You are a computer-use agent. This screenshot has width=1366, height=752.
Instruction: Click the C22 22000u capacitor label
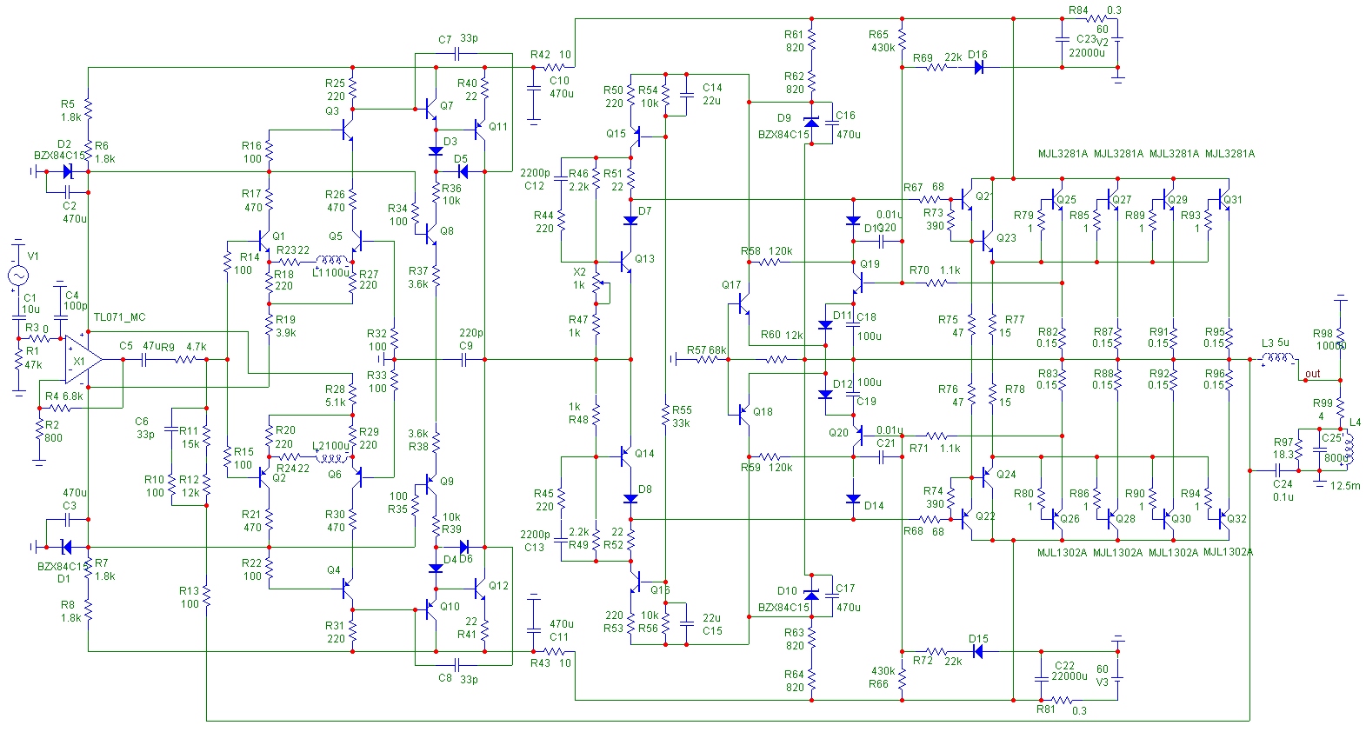pyautogui.click(x=1069, y=671)
